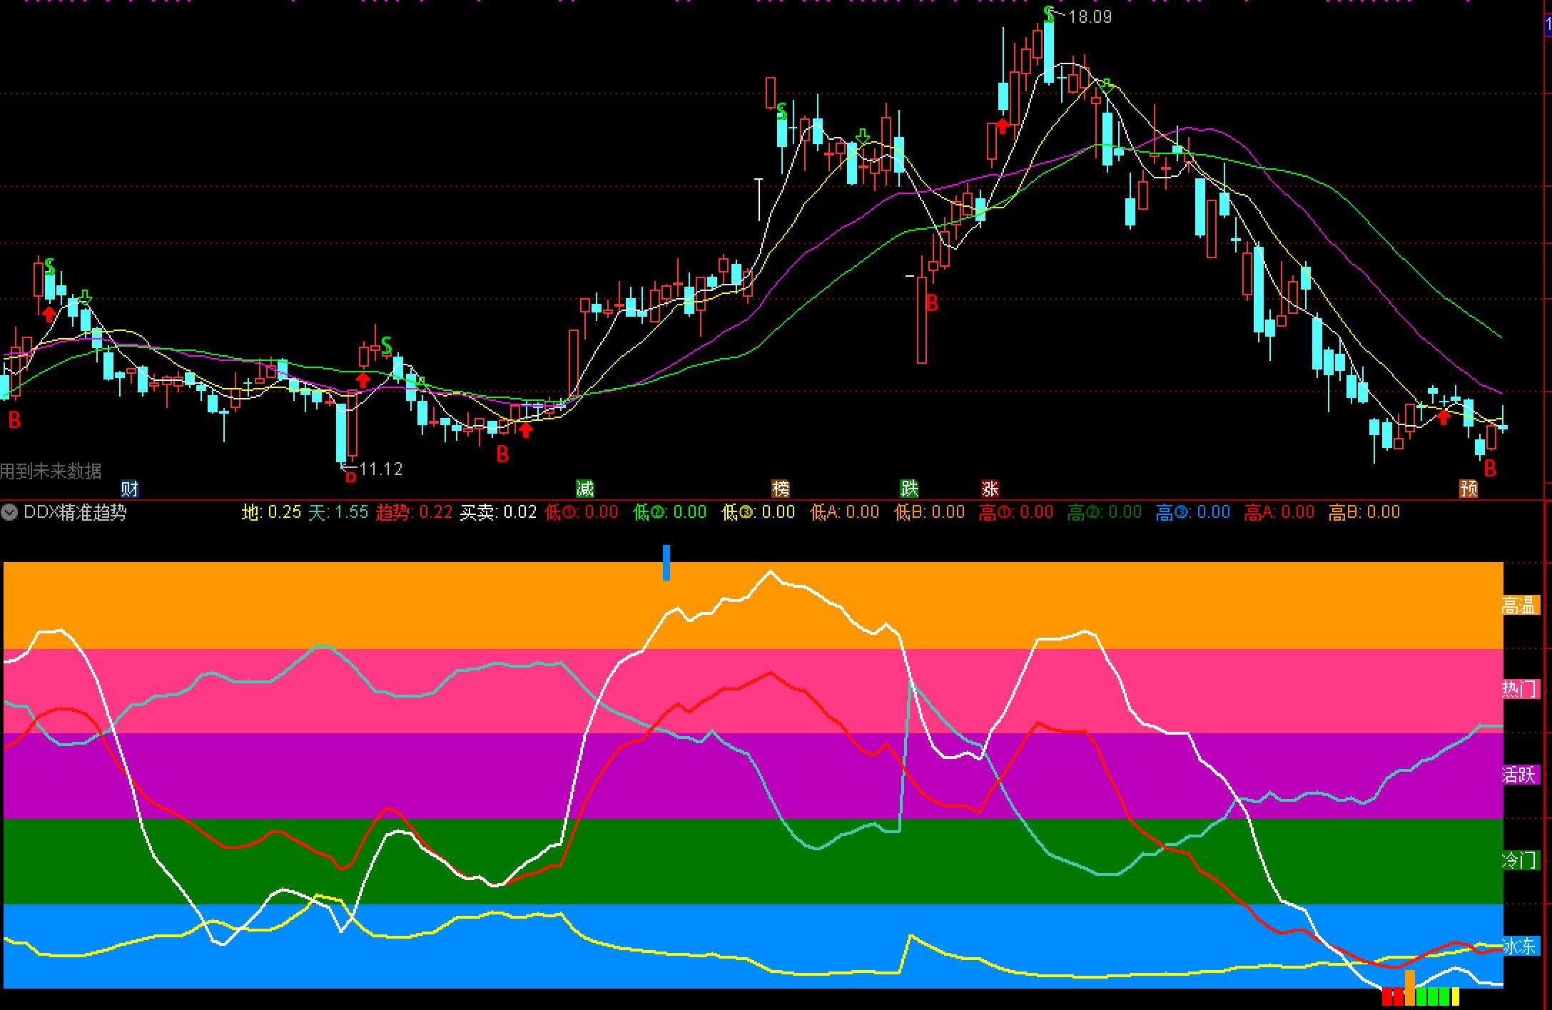Click the orange bar in bottom histogram

pos(1409,987)
